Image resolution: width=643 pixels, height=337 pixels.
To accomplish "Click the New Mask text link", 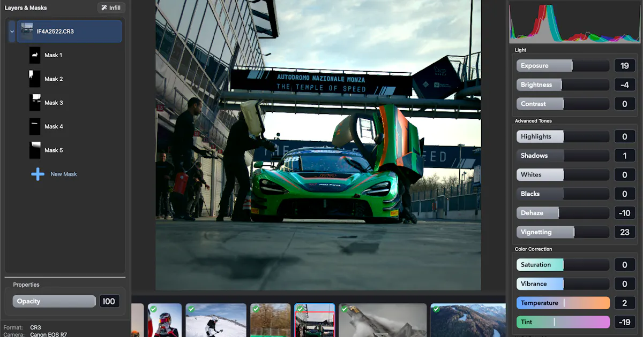I will (64, 174).
